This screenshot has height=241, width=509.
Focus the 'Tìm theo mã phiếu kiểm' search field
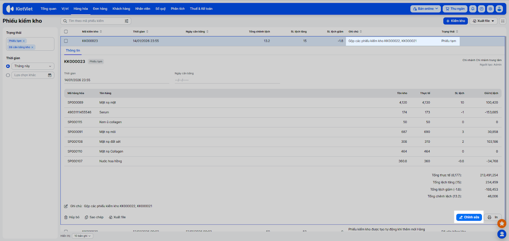(96, 21)
